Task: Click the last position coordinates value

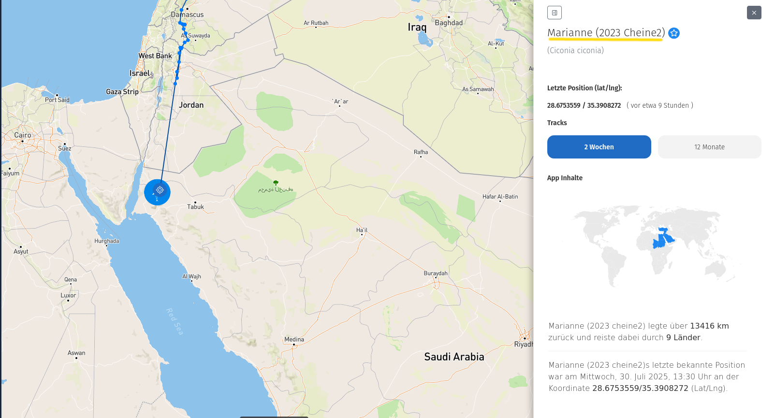Action: tap(584, 105)
